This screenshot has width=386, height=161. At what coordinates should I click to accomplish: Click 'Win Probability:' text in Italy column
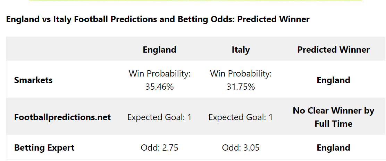pos(241,74)
